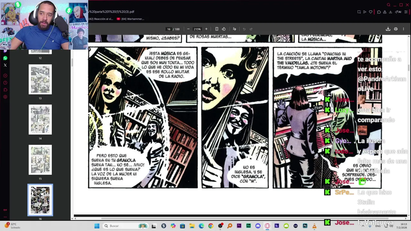The height and width of the screenshot is (231, 411).
Task: Download the PDF file
Action: (388, 29)
